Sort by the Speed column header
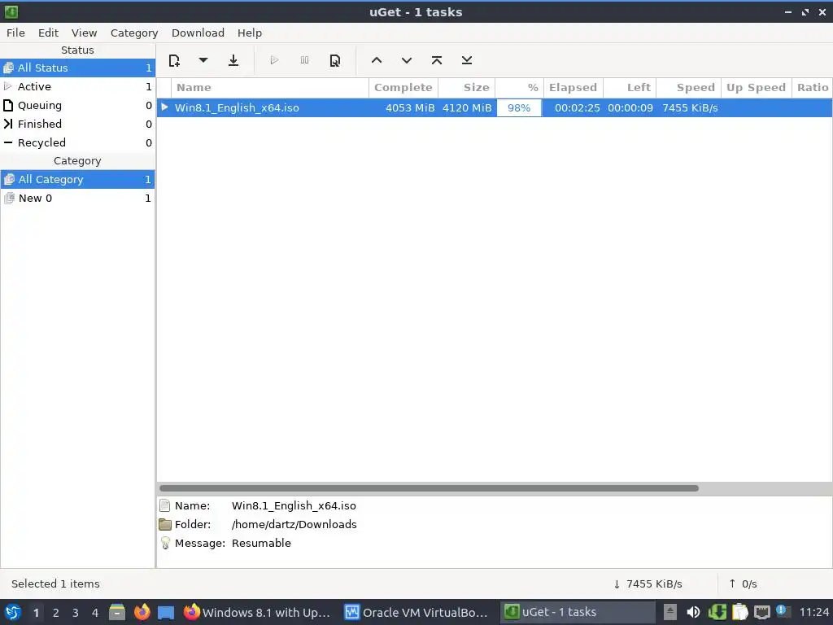This screenshot has height=625, width=833. tap(688, 88)
